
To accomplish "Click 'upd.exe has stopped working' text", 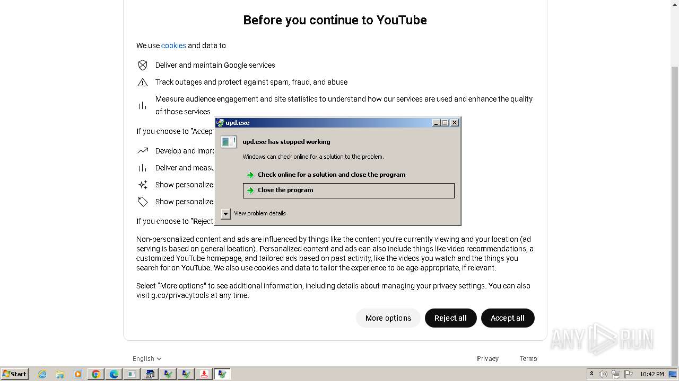I will tap(286, 142).
